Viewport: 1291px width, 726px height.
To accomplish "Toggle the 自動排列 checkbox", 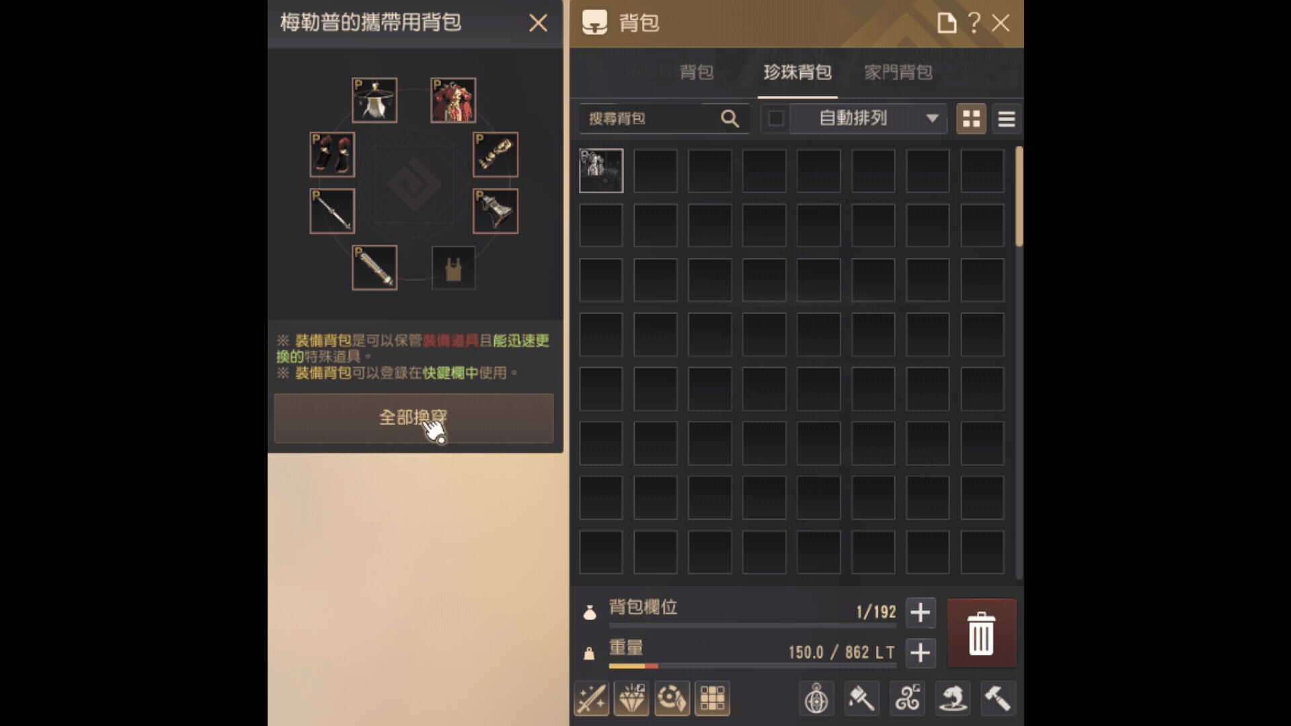I will [775, 119].
